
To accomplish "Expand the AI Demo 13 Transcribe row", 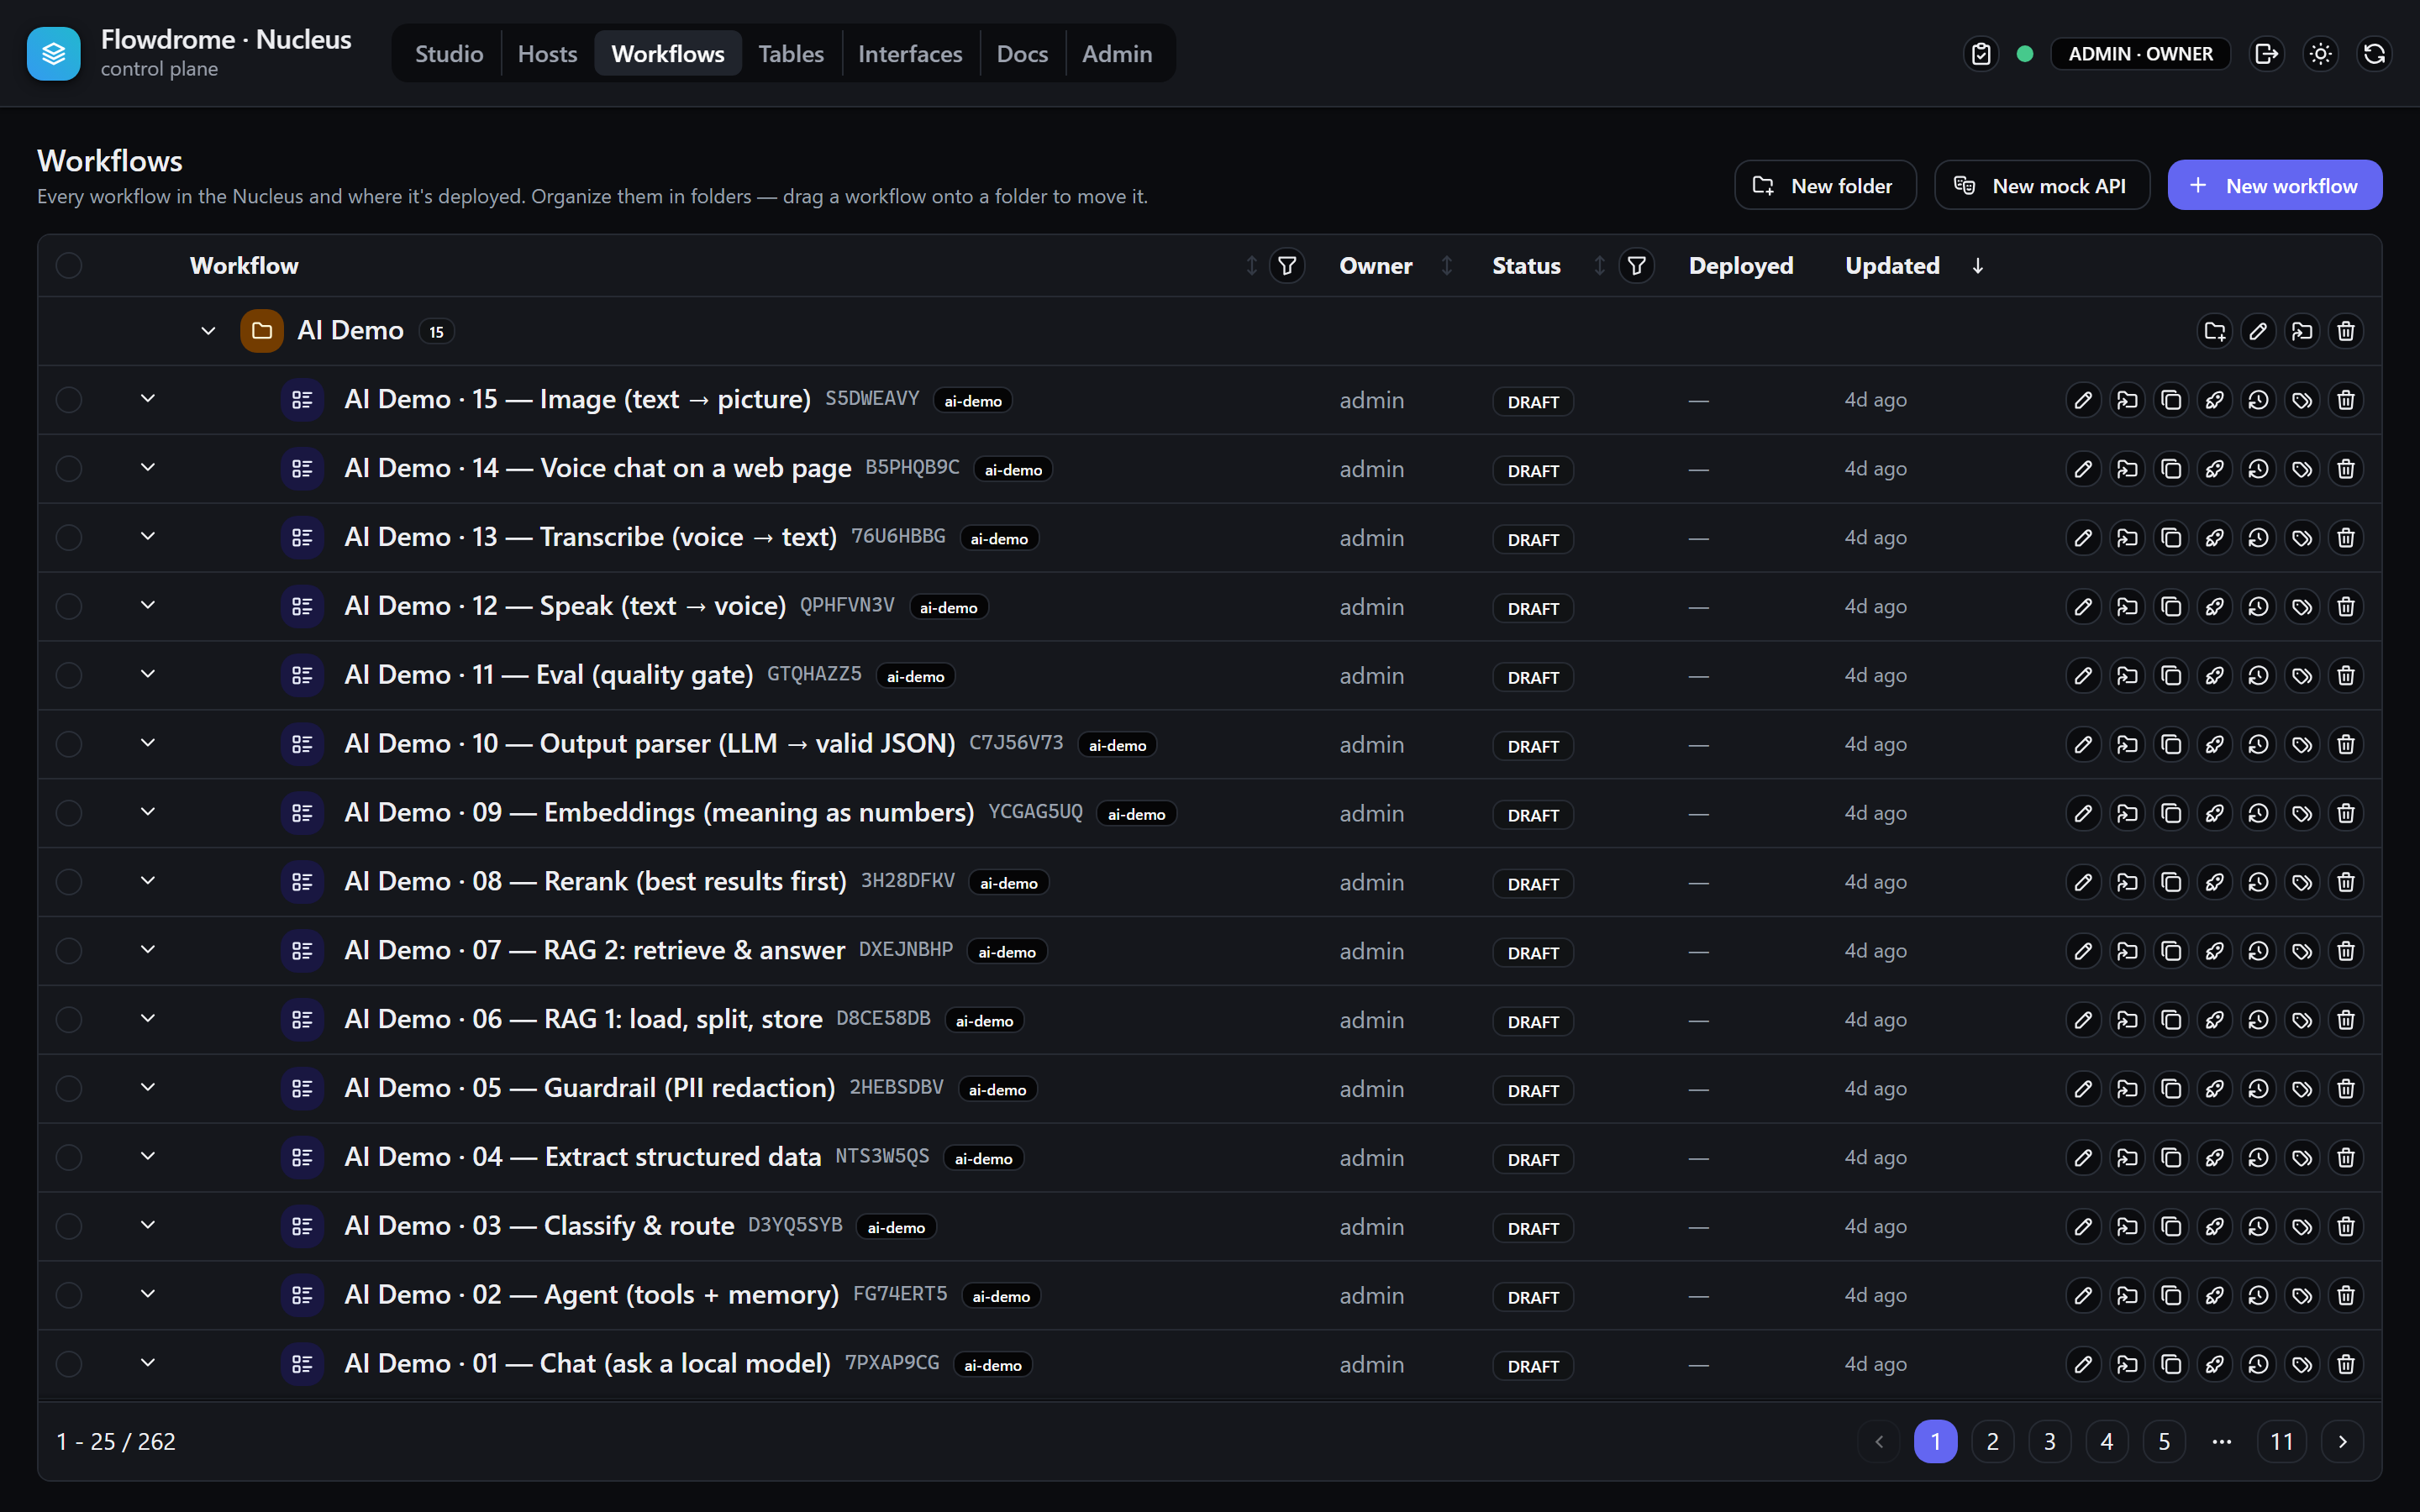I will (148, 537).
